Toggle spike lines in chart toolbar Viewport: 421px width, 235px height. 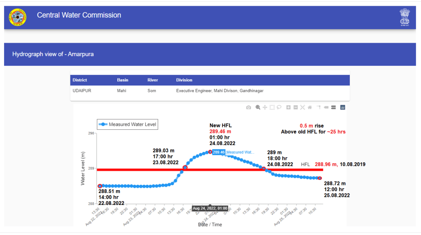point(319,107)
